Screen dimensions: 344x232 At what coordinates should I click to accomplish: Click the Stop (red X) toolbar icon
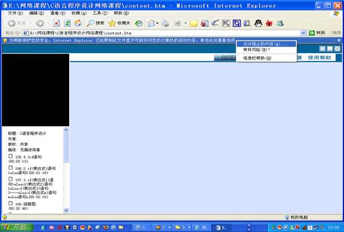tap(57, 23)
